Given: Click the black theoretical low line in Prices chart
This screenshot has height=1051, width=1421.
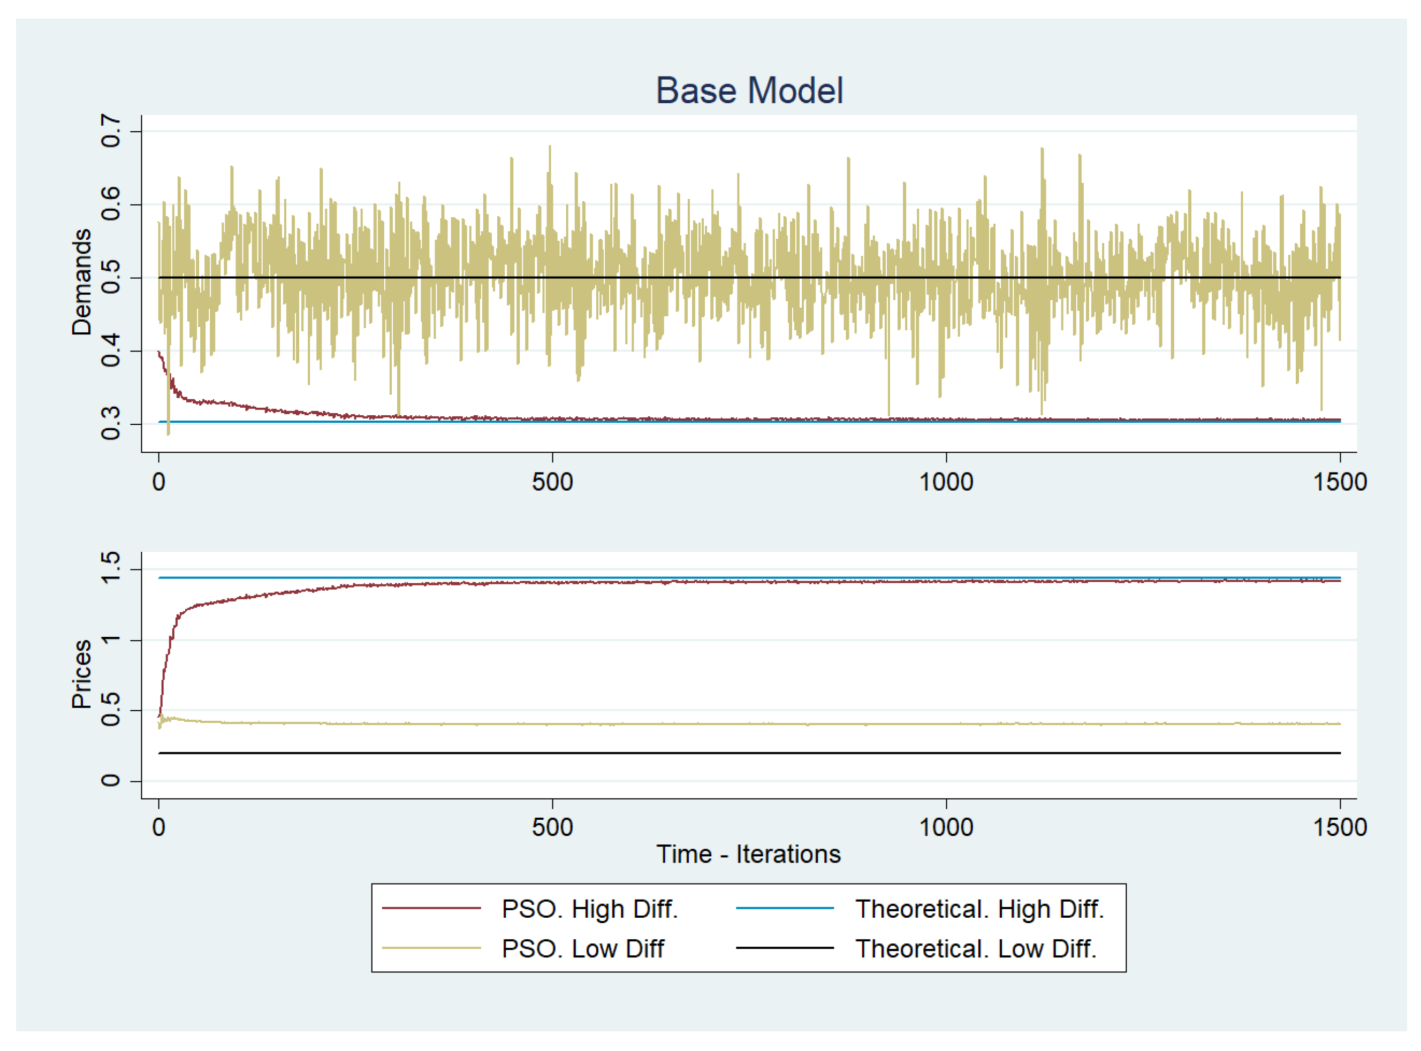Looking at the screenshot, I should coord(749,753).
